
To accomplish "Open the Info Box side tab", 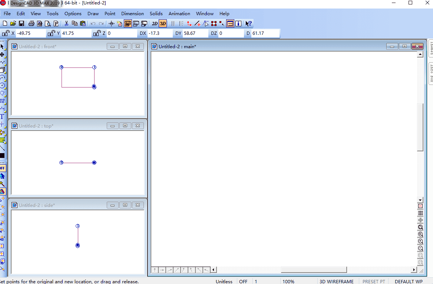I will 432,73.
